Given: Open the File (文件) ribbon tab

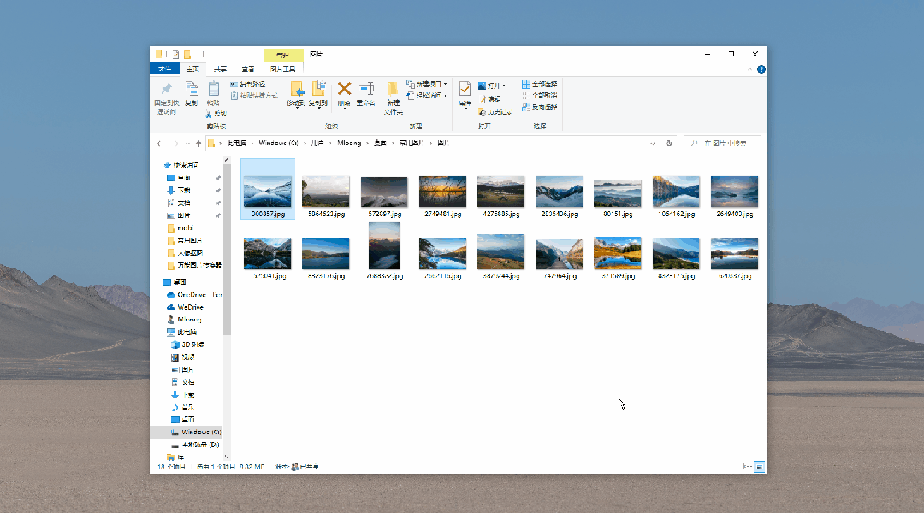Looking at the screenshot, I should tap(164, 69).
